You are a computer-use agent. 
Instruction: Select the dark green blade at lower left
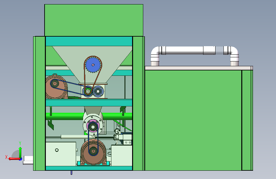click(x=51, y=125)
